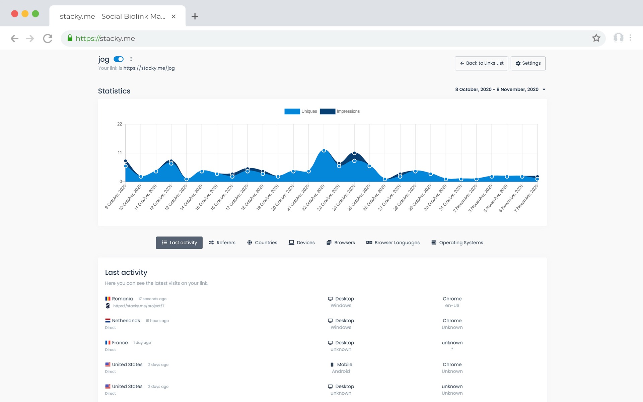Image resolution: width=643 pixels, height=402 pixels.
Task: Click the bookmark star icon
Action: 596,38
